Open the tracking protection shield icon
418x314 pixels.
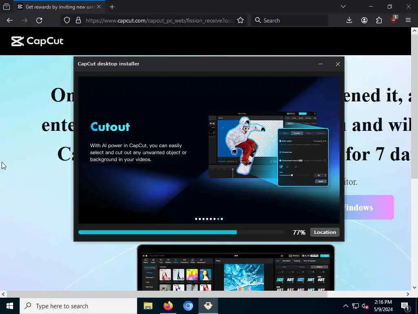(67, 20)
